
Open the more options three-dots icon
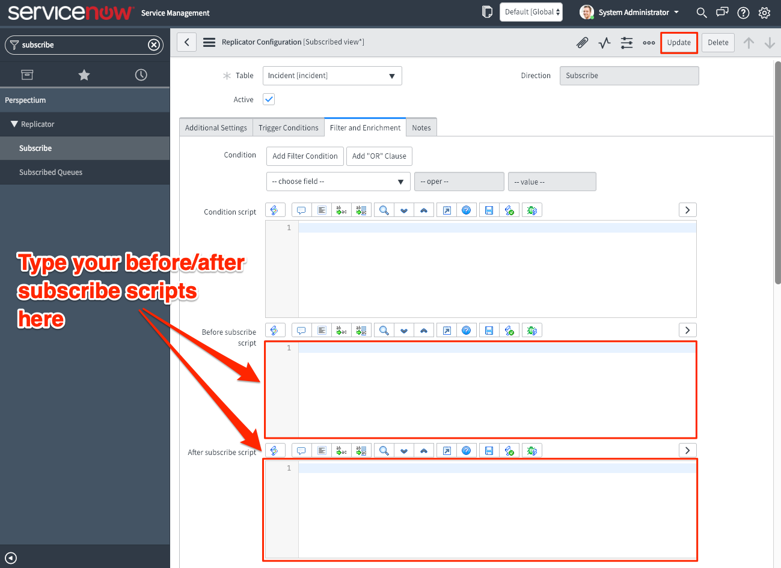(x=649, y=43)
